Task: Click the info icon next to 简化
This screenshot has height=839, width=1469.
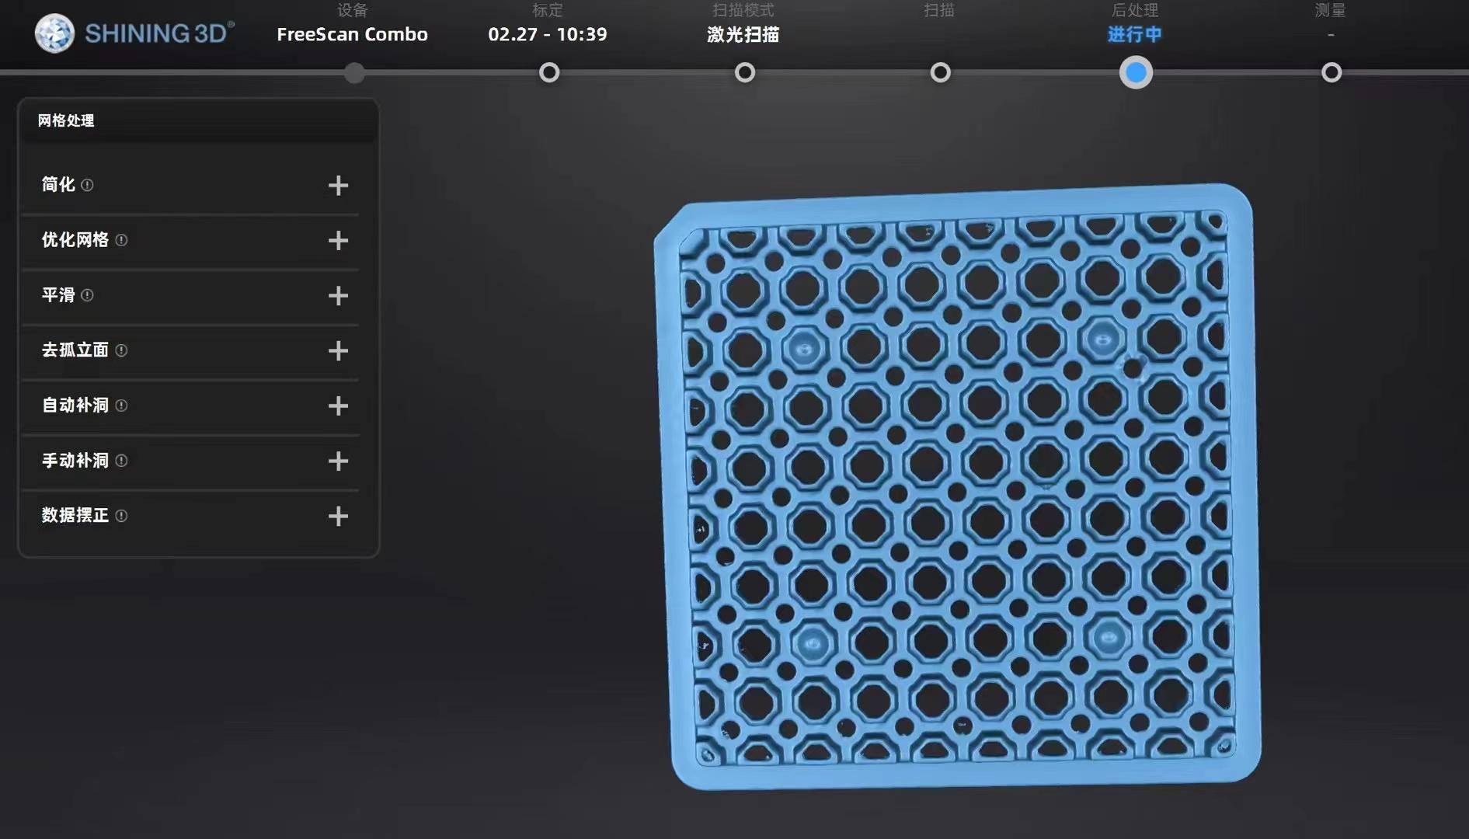Action: 87,185
